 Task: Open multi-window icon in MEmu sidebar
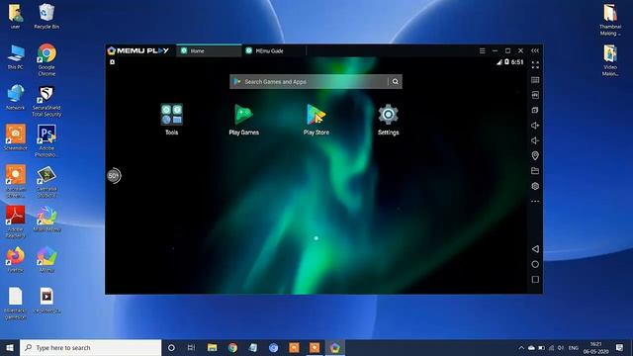[535, 110]
